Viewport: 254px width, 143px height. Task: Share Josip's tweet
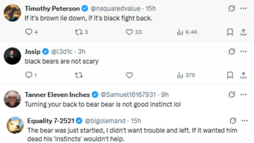point(243,75)
